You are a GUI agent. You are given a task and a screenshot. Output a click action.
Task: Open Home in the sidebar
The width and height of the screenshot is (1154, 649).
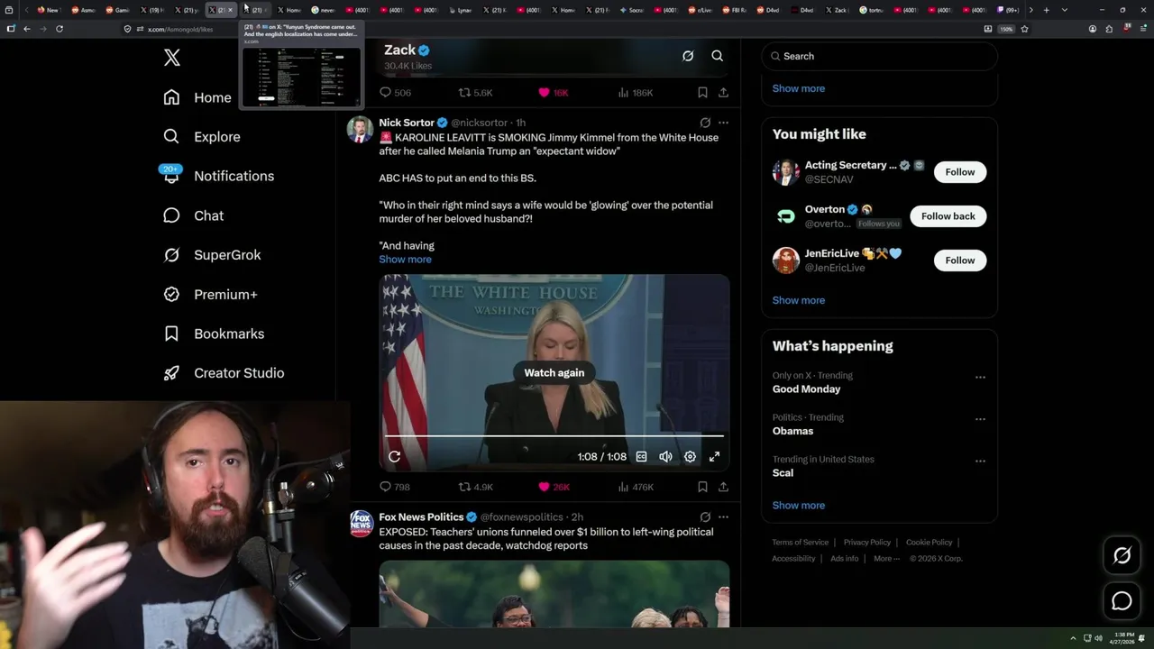click(197, 97)
